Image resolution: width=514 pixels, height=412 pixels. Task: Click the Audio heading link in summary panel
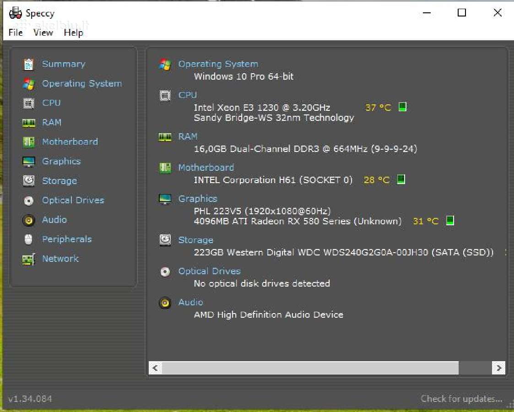[x=191, y=302]
